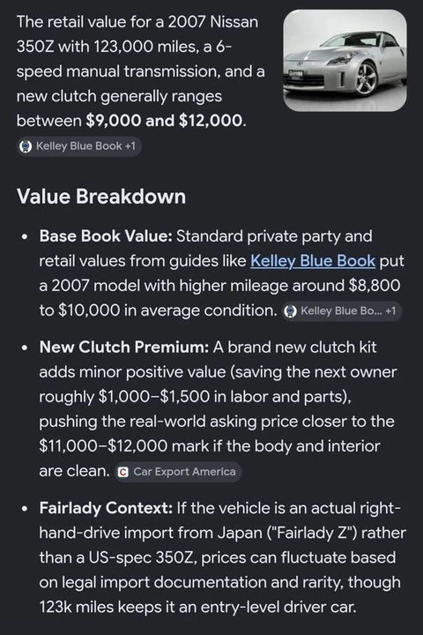Click the bold New Clutch Premium label
Viewport: 423px width, 635px height.
124,347
